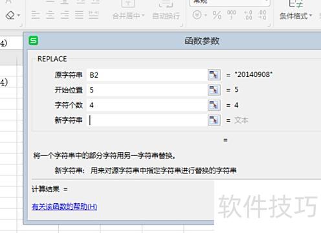Open 条件格式 conditional formatting menu
Screen dimensions: 321x233
[296, 16]
